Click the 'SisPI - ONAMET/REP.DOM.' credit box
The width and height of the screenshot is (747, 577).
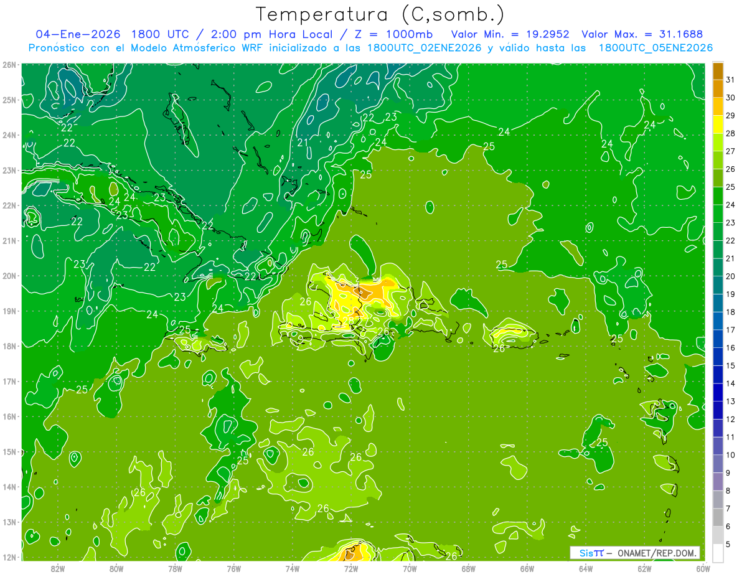click(635, 553)
